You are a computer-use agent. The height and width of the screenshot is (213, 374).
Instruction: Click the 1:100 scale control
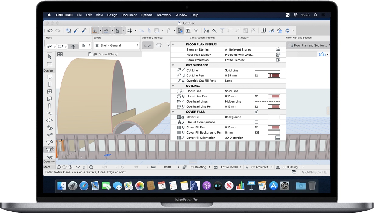click(x=167, y=167)
